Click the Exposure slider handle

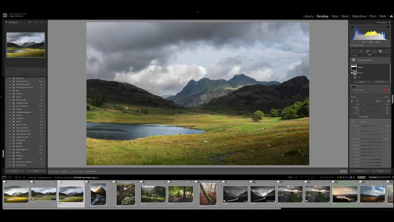369,139
